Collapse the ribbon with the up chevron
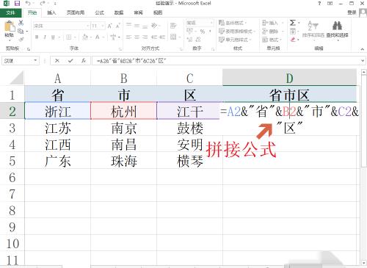367x268 pixels. (x=362, y=49)
